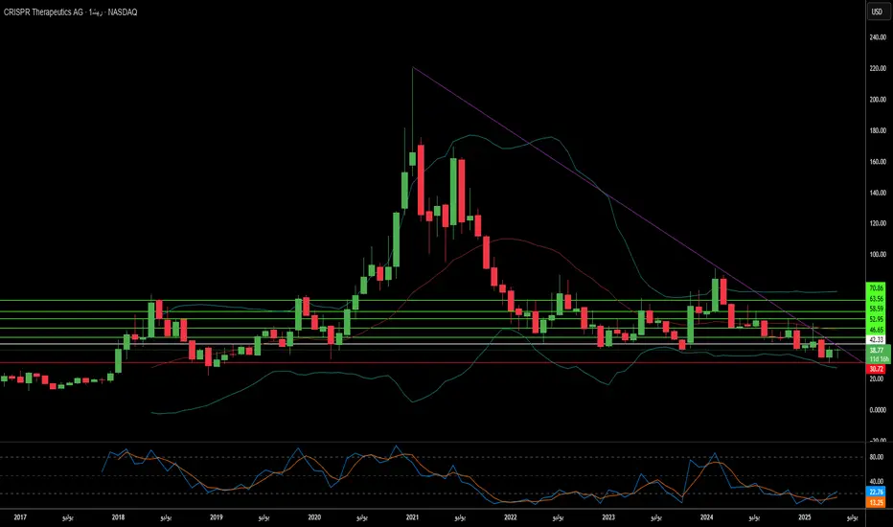
Task: Click 40.00 on the oscillator axis
Action: click(877, 481)
